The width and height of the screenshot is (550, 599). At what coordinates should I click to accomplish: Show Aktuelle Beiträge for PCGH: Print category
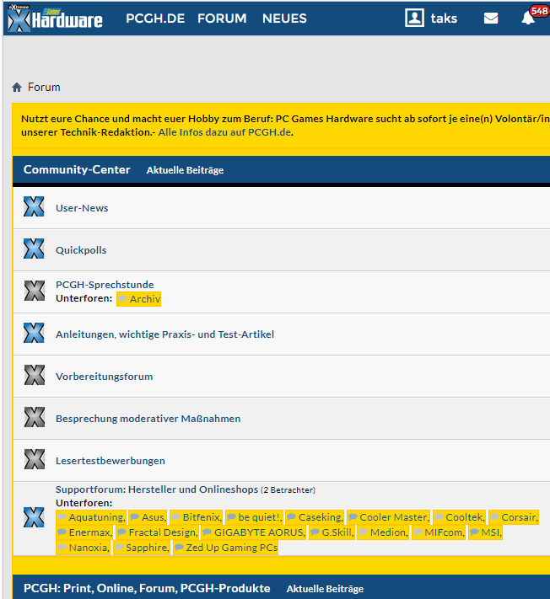pyautogui.click(x=325, y=589)
